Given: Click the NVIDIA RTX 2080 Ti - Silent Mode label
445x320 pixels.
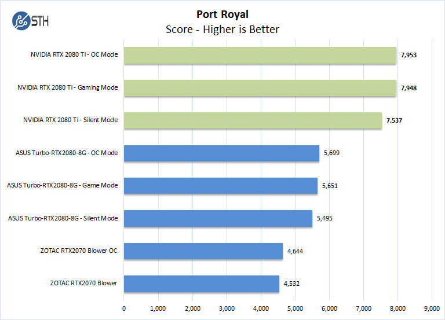Looking at the screenshot, I should pos(71,120).
